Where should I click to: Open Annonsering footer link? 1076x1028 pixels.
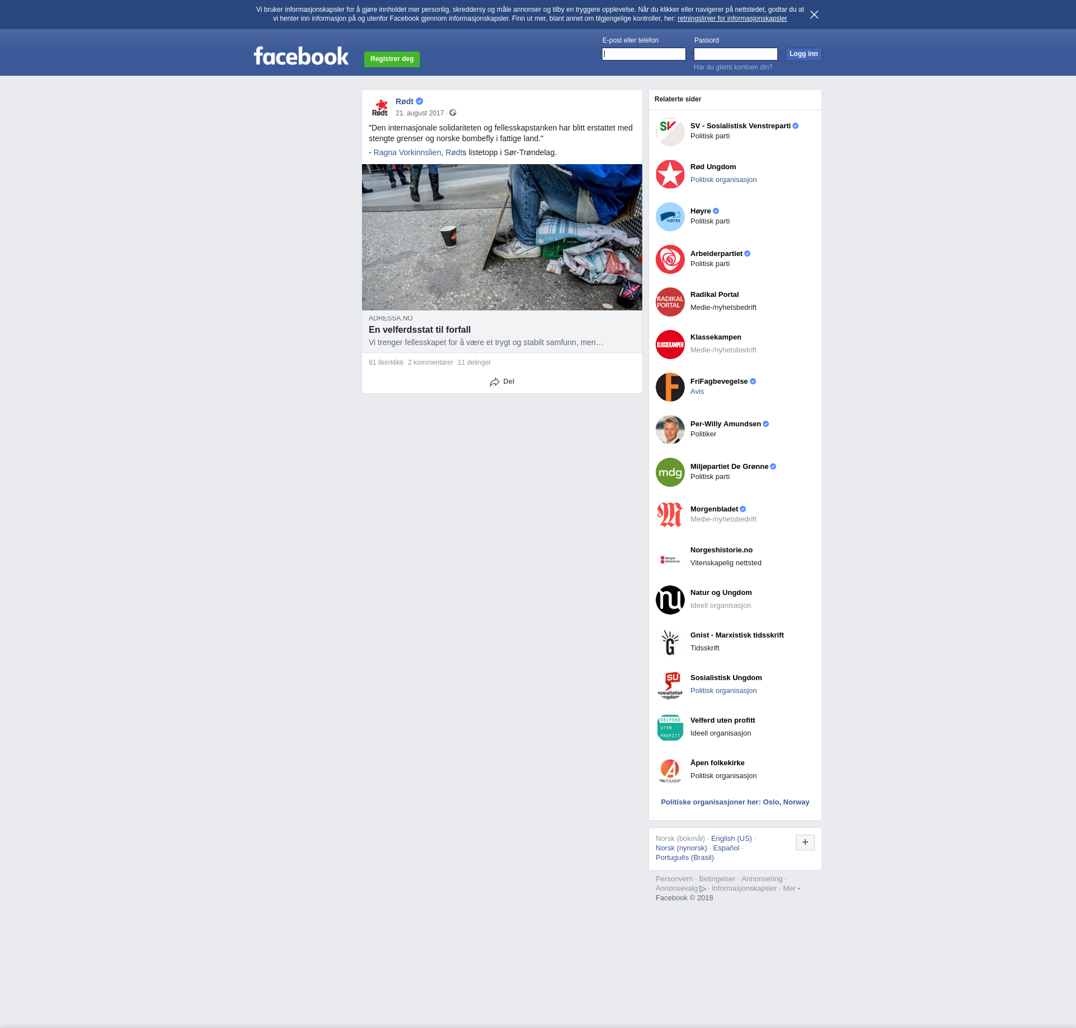click(x=762, y=879)
